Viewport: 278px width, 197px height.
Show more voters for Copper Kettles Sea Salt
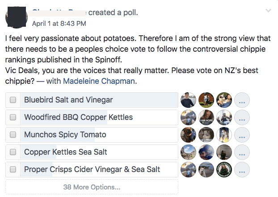click(242, 152)
